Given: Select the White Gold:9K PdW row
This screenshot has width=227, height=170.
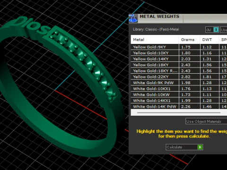Looking at the screenshot, I should pyautogui.click(x=179, y=83).
